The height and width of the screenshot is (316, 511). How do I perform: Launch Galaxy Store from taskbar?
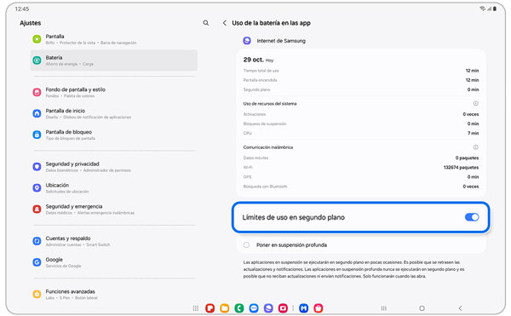(x=319, y=308)
